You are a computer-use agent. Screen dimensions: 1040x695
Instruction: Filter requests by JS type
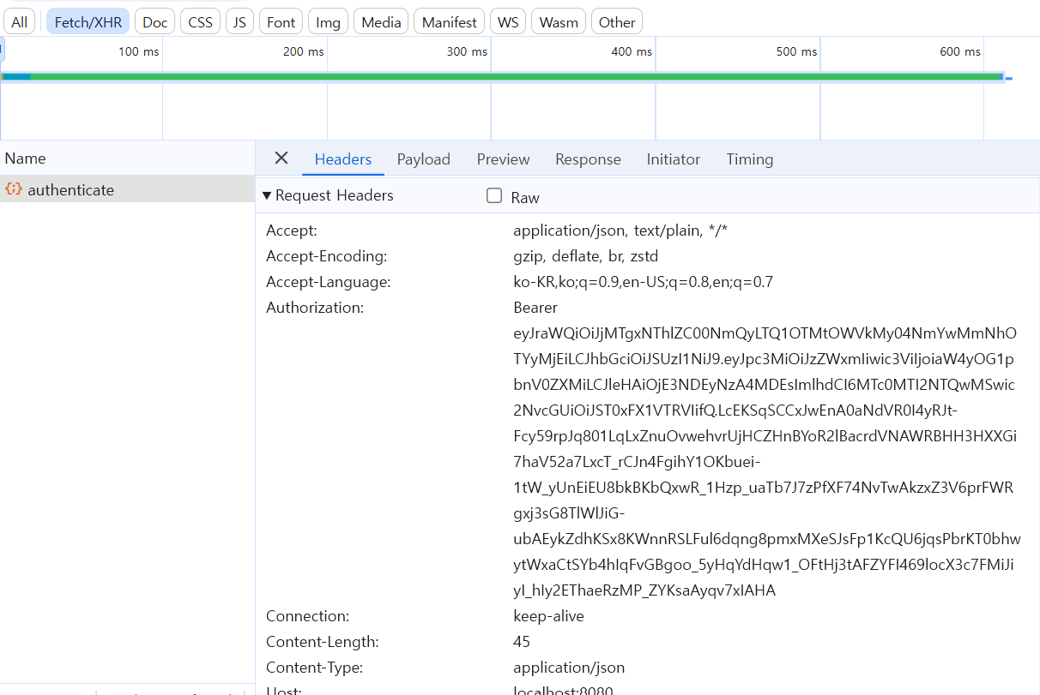click(239, 22)
